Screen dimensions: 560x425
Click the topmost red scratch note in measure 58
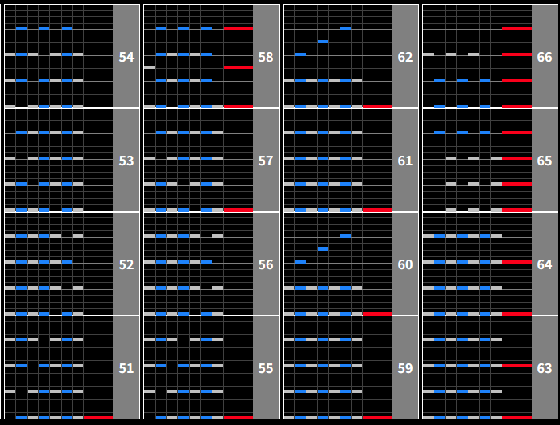(237, 28)
